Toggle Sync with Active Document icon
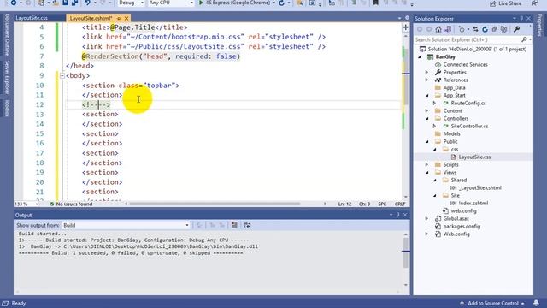Viewport: 547px width, 308px height. 475,29
